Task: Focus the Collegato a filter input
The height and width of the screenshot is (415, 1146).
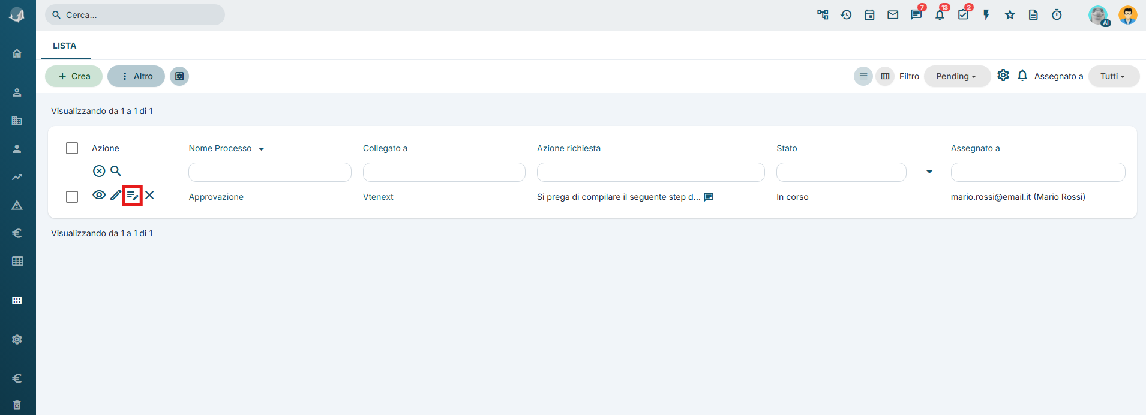Action: point(444,172)
